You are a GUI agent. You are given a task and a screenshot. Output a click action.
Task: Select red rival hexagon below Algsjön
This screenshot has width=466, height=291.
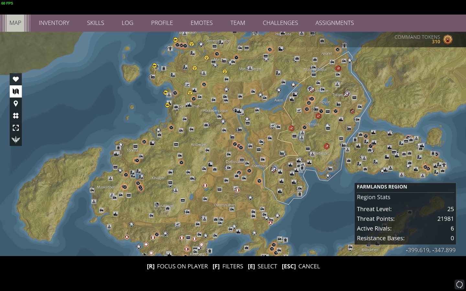tap(318, 116)
